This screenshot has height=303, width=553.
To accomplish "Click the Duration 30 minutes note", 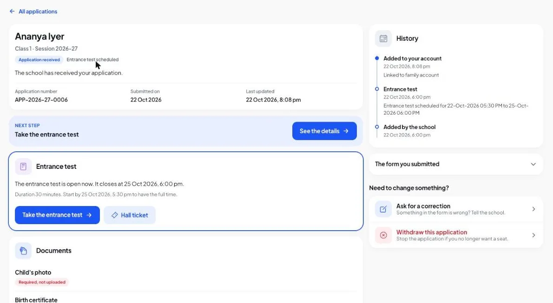I will click(96, 194).
